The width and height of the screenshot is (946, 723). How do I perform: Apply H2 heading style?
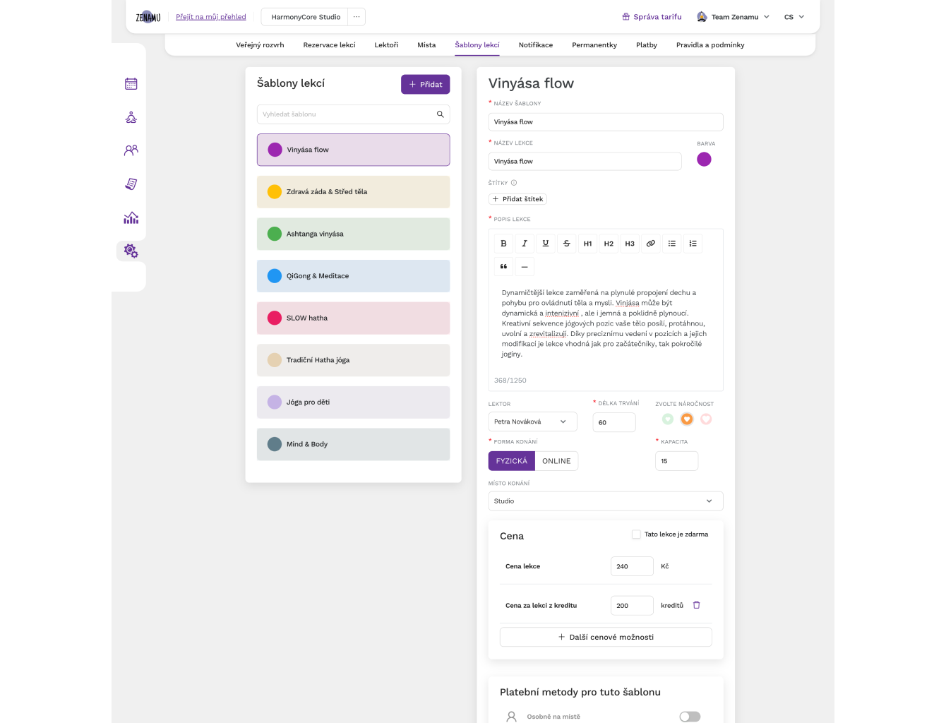(609, 244)
